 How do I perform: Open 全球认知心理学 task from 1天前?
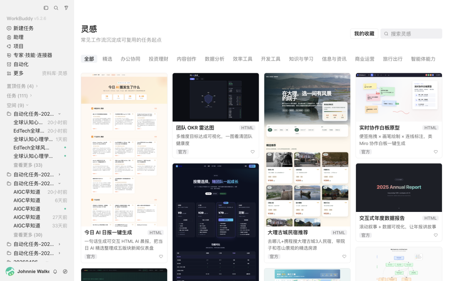click(40, 139)
